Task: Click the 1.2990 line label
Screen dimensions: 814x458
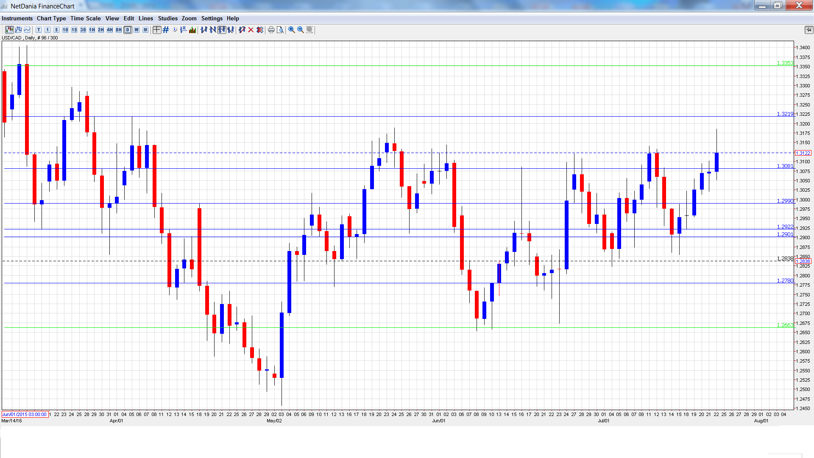Action: coord(785,201)
